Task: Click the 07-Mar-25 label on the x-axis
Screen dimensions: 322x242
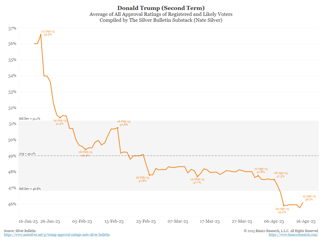Action: click(x=178, y=222)
